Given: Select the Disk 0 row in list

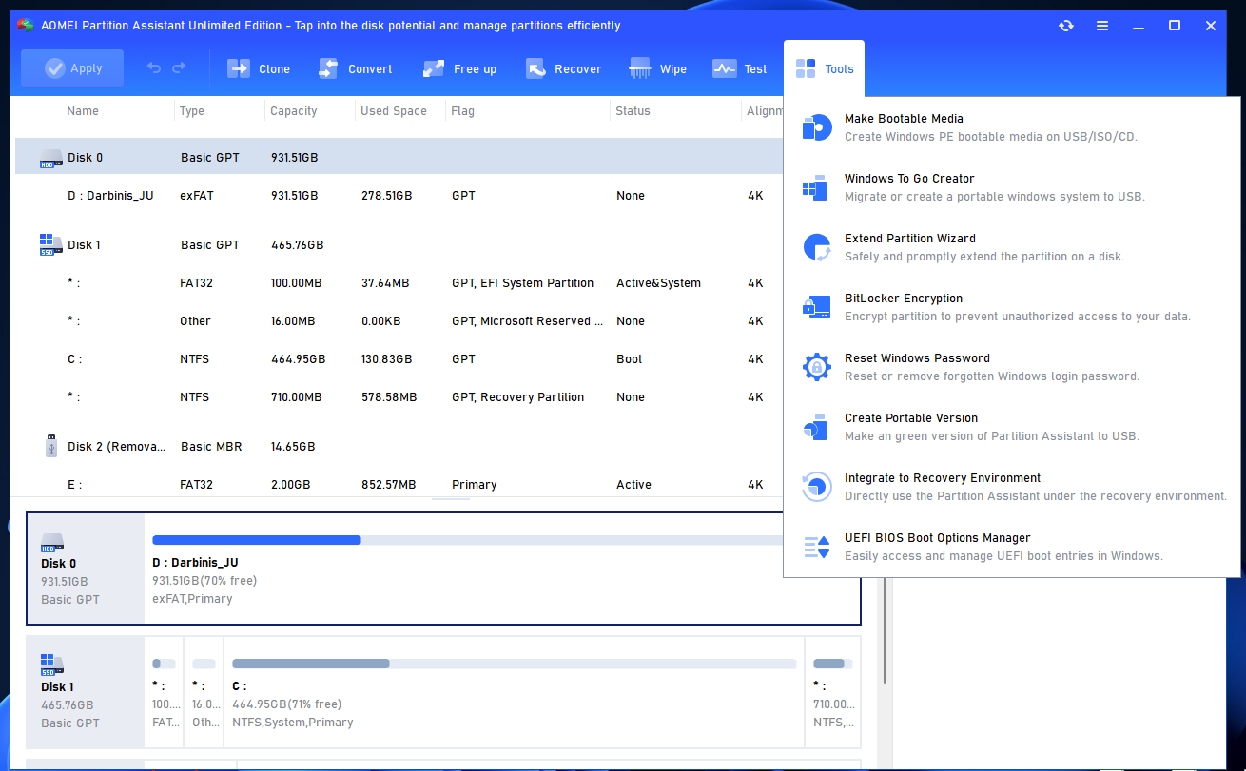Looking at the screenshot, I should pyautogui.click(x=399, y=157).
